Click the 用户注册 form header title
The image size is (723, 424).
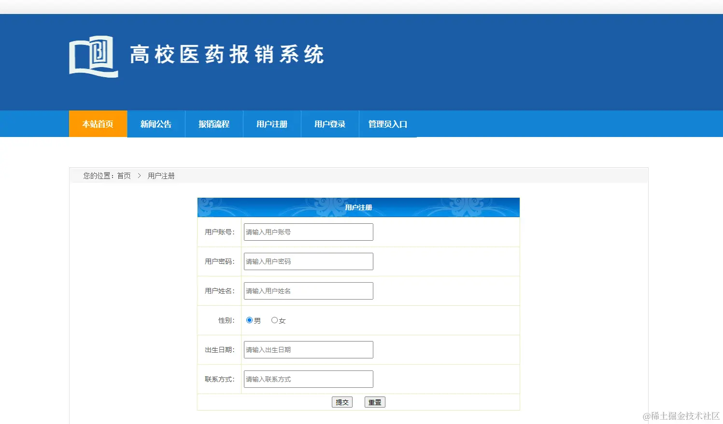pos(358,207)
